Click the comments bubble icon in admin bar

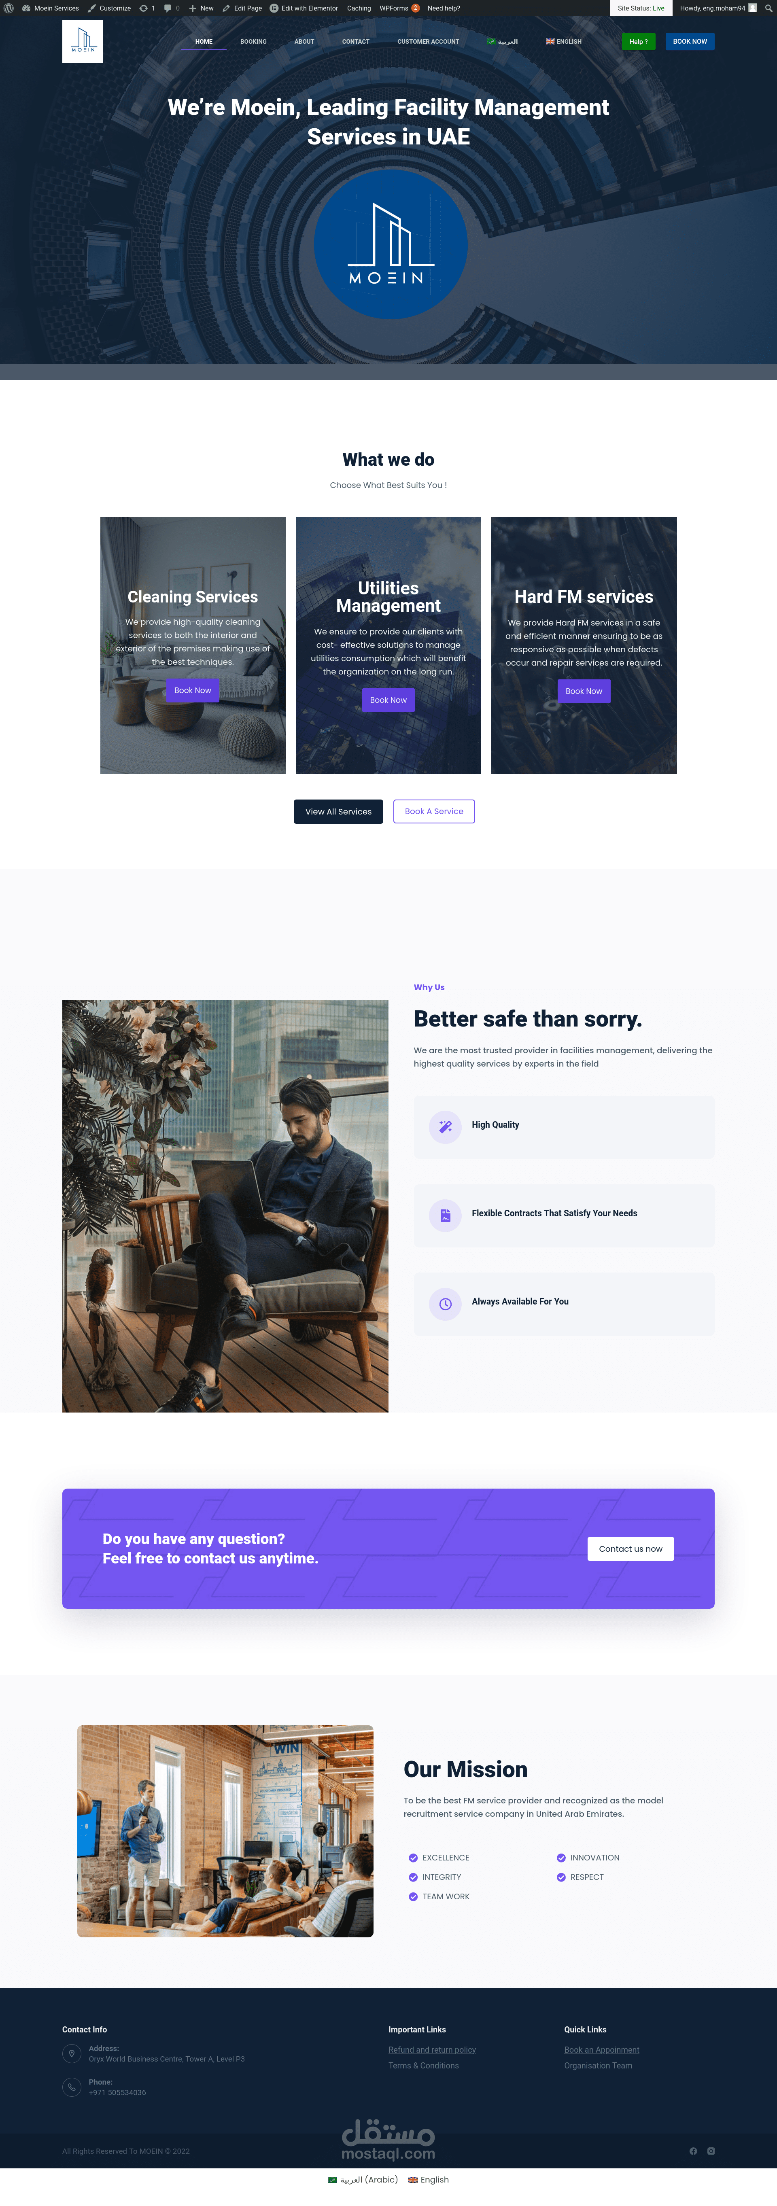[171, 8]
